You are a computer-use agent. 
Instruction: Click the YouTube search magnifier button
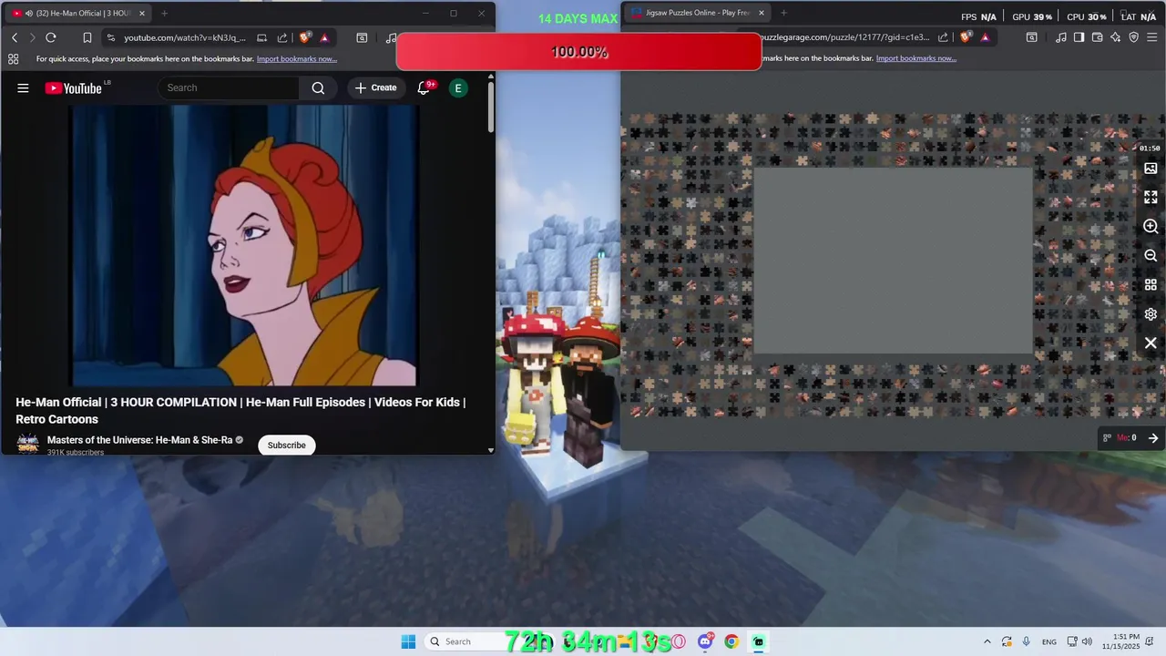point(318,87)
